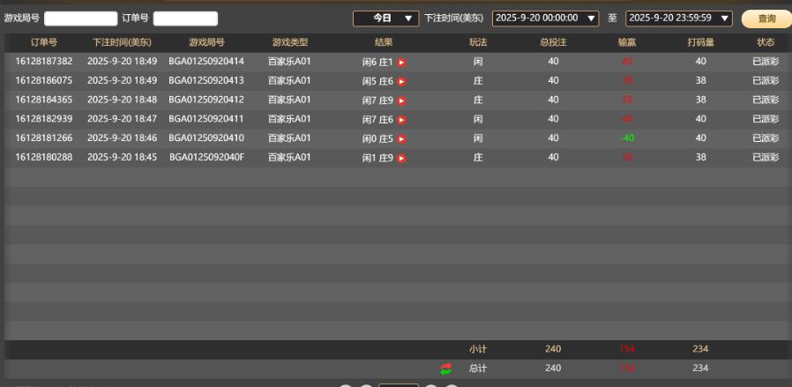Play replay for result 闲7 庄9

pos(401,100)
